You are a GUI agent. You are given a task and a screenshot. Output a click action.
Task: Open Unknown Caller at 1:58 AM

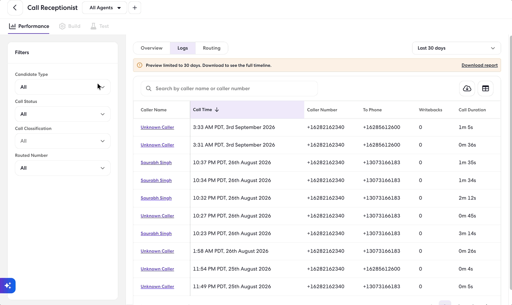coord(157,251)
